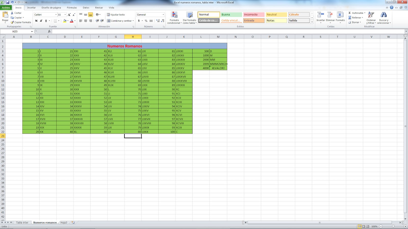Open the Name Box dropdown arrow
Image resolution: width=408 pixels, height=229 pixels.
[32, 32]
